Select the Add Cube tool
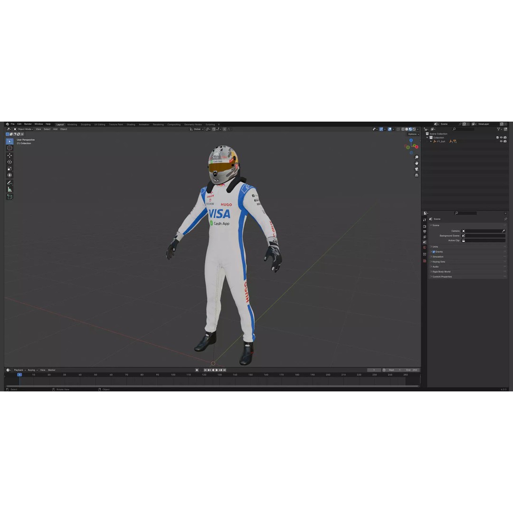The width and height of the screenshot is (513, 513). [9, 197]
